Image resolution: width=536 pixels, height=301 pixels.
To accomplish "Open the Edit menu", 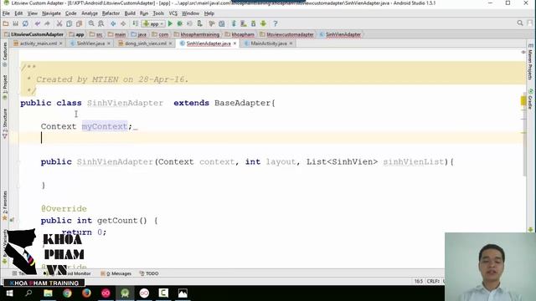I will point(18,13).
